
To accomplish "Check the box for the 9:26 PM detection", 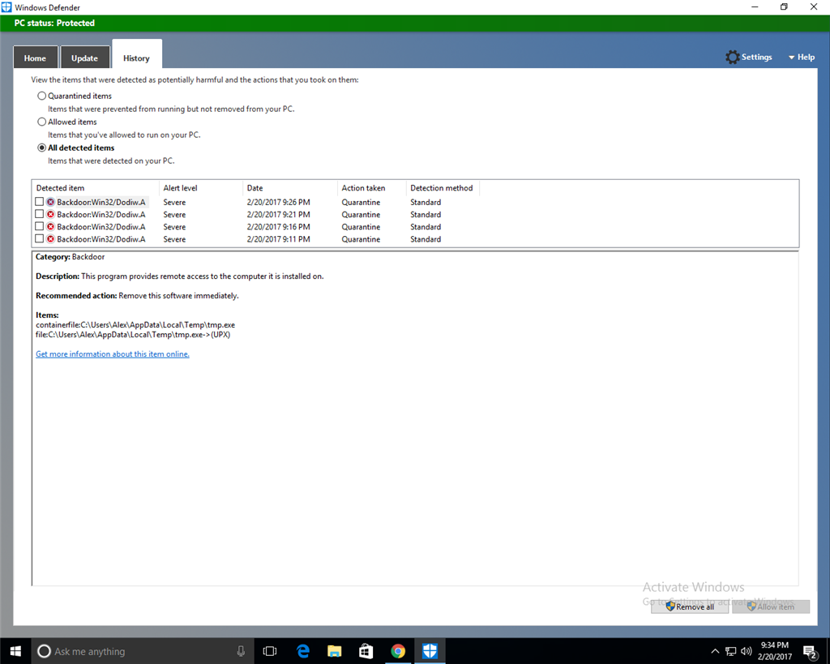I will (39, 202).
